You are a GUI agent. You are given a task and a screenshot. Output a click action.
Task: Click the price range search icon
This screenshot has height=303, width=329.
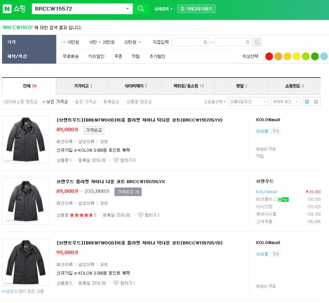tap(256, 42)
